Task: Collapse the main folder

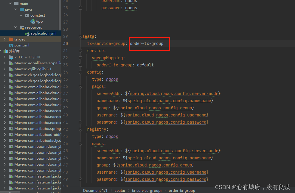Action: point(10,3)
